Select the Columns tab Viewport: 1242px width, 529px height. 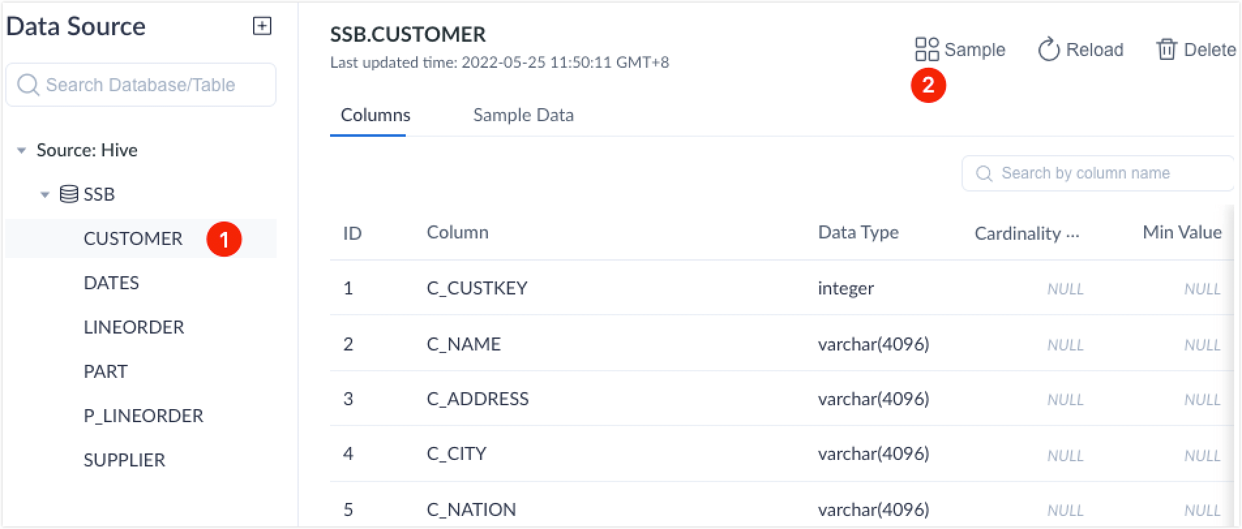[x=375, y=115]
